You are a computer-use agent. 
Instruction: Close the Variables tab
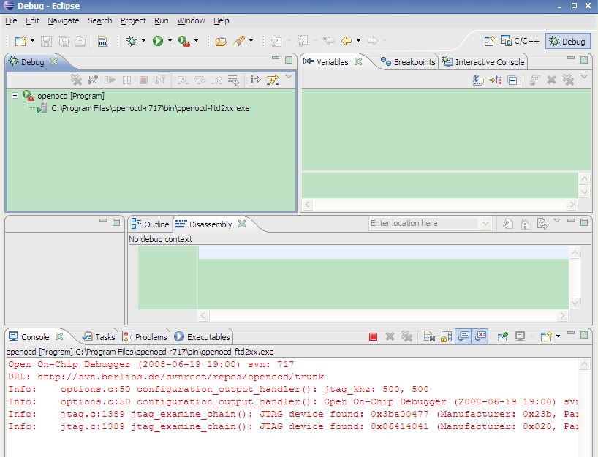coord(357,61)
